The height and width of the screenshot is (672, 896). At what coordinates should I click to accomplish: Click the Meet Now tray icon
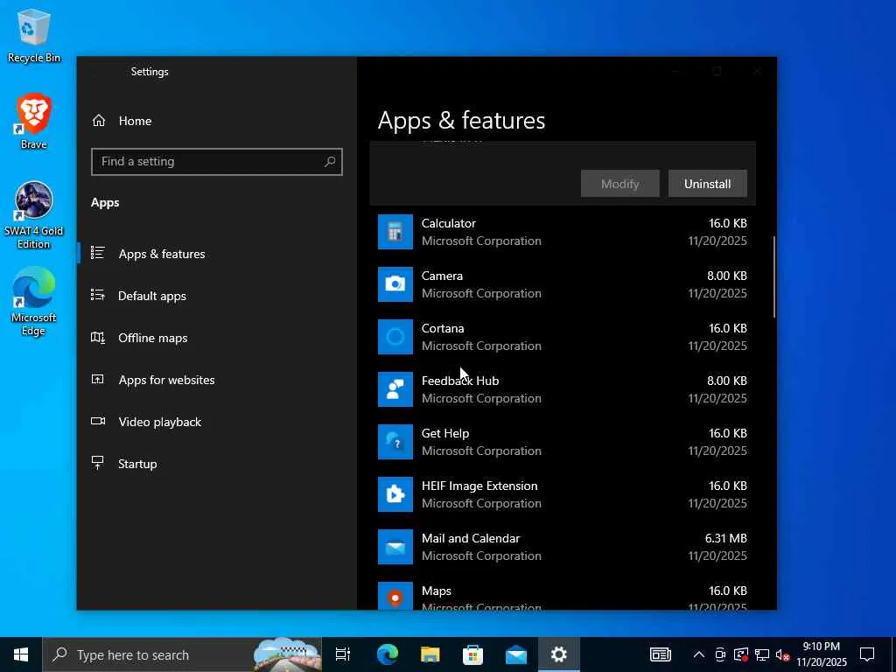pyautogui.click(x=720, y=654)
